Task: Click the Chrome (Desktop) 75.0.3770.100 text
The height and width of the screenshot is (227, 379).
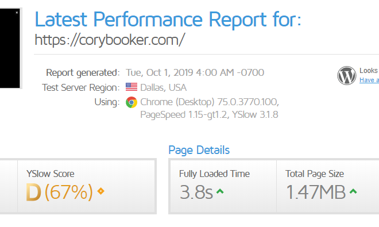Action: (x=210, y=102)
